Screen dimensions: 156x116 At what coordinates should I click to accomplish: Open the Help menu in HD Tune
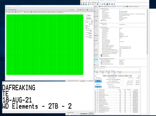pos(9,8)
